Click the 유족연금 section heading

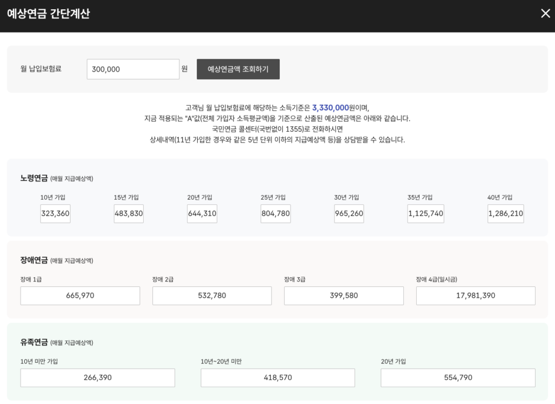click(x=34, y=342)
